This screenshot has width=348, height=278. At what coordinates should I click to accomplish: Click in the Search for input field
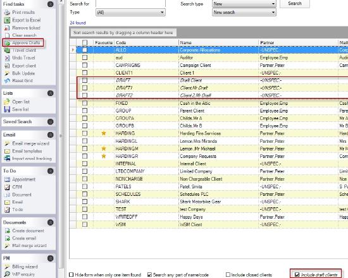pyautogui.click(x=131, y=4)
